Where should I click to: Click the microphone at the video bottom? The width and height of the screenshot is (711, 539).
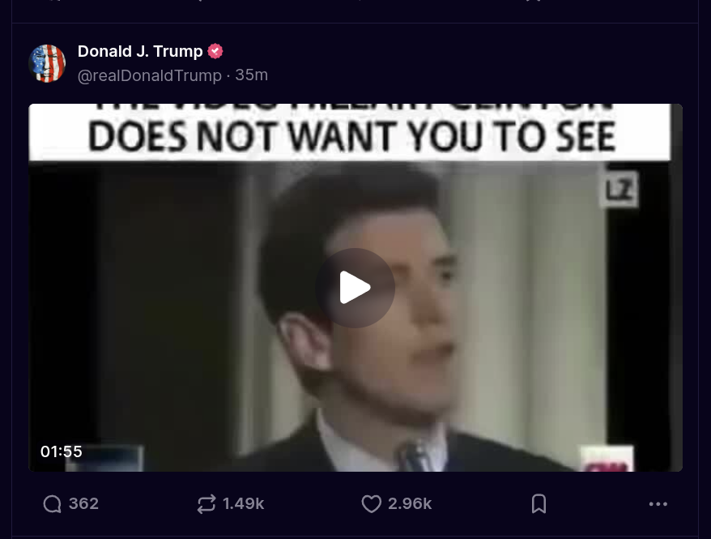(415, 456)
